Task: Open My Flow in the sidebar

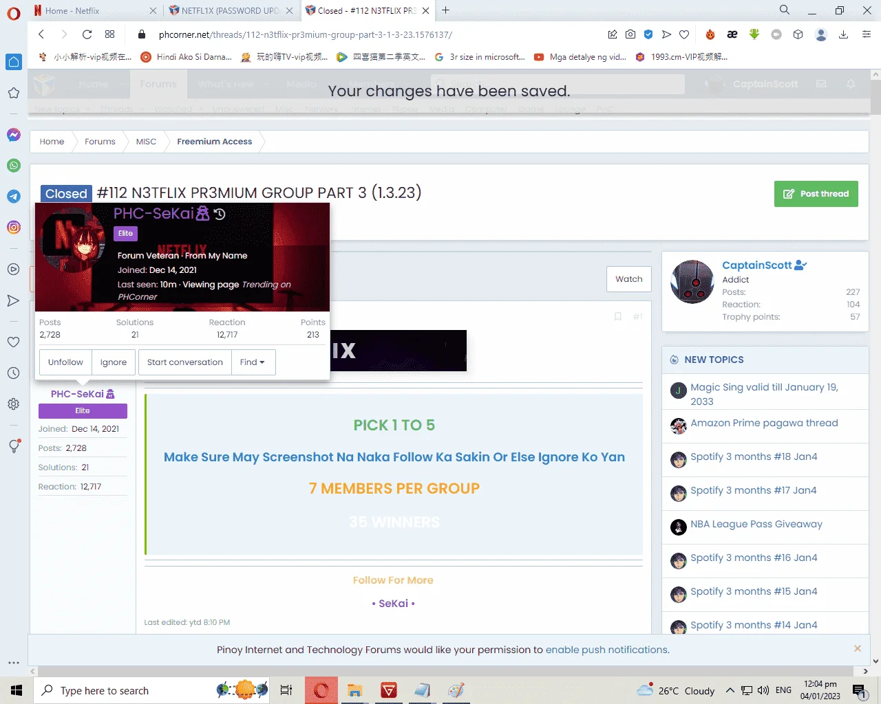Action: pyautogui.click(x=14, y=300)
